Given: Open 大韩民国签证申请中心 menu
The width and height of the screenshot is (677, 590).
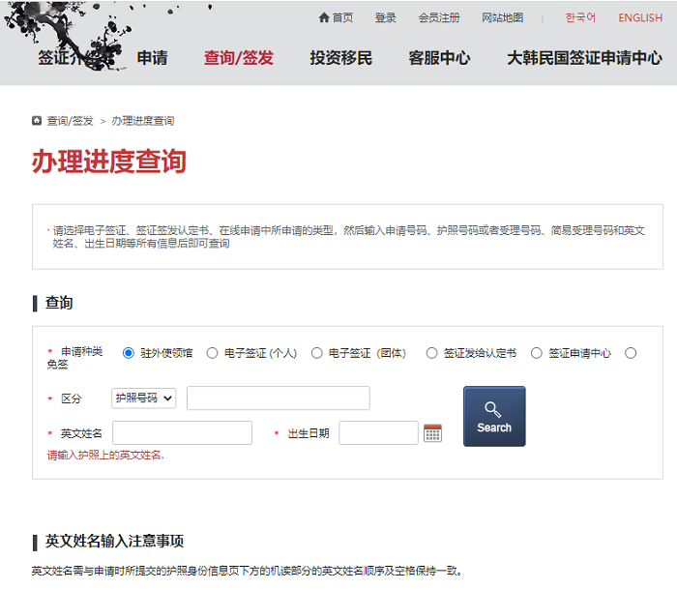Looking at the screenshot, I should tap(584, 58).
